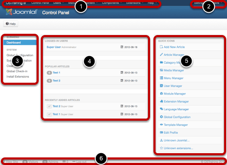This screenshot has width=227, height=165.
Task: Open Extension Manager via its puzzle icon
Action: click(x=161, y=101)
